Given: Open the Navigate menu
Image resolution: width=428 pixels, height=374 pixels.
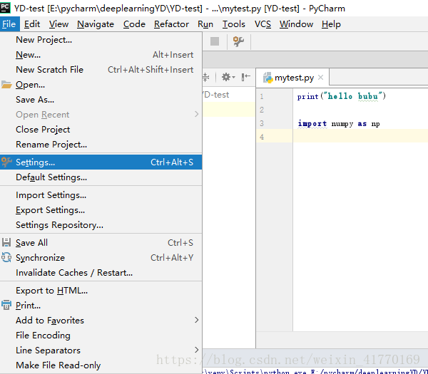Looking at the screenshot, I should (x=96, y=24).
